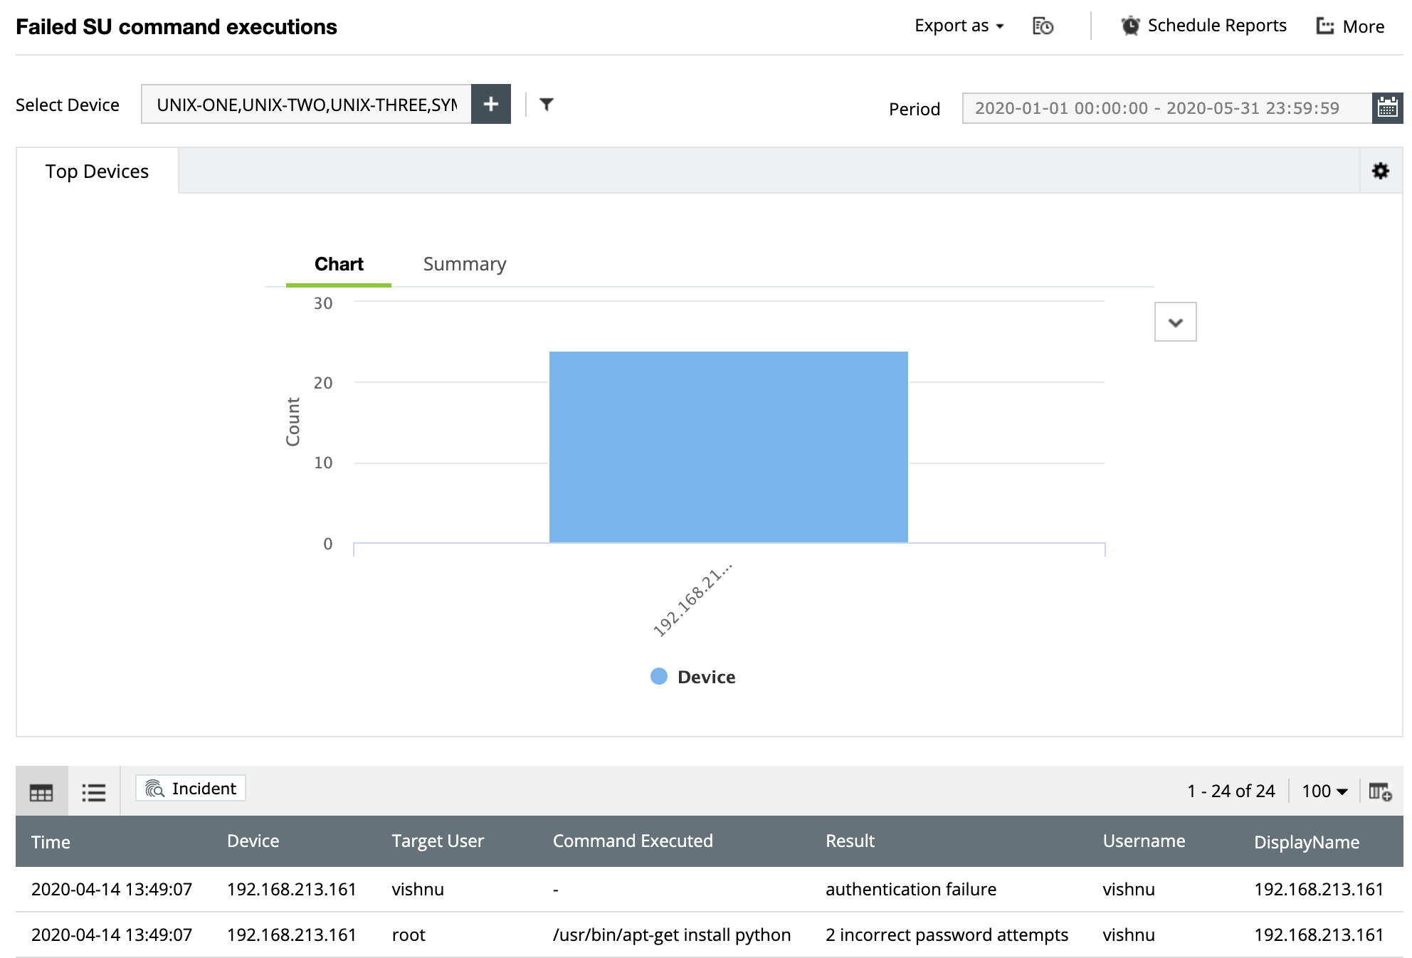Click the Incident button
The image size is (1412, 958).
(x=191, y=789)
